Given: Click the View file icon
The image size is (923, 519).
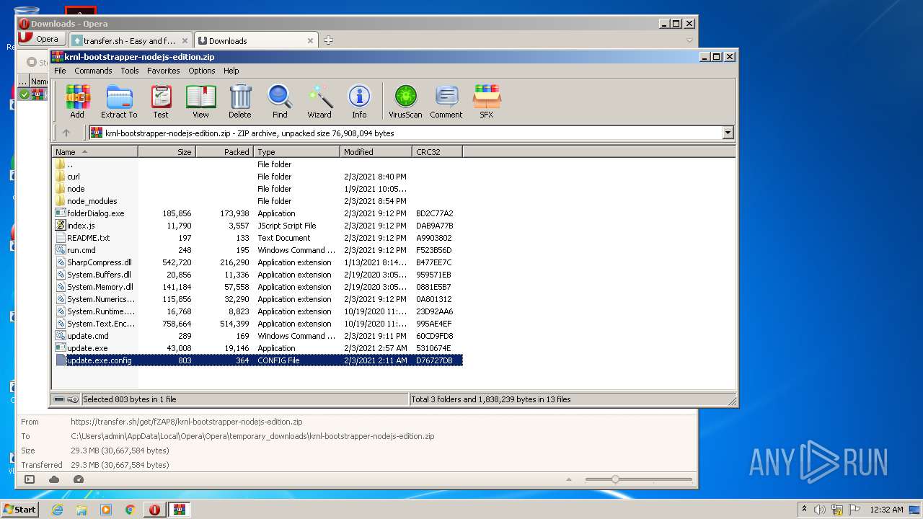Looking at the screenshot, I should pos(200,102).
